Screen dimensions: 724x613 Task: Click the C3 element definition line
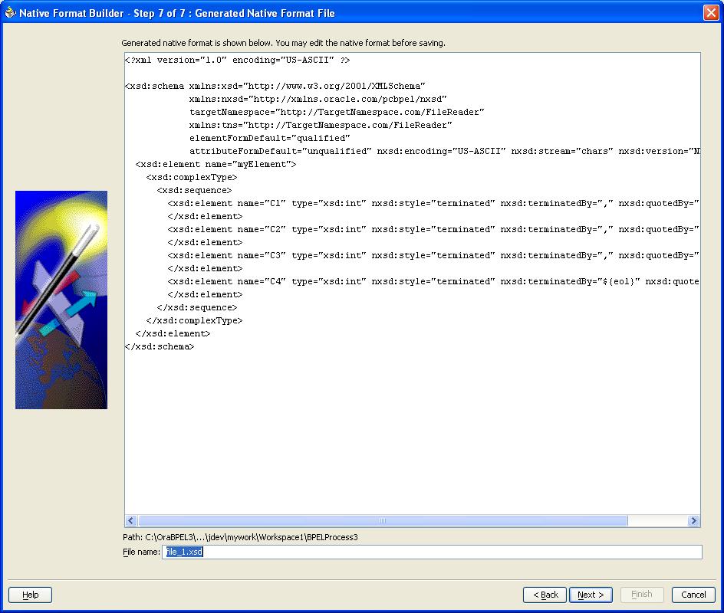tap(383, 255)
